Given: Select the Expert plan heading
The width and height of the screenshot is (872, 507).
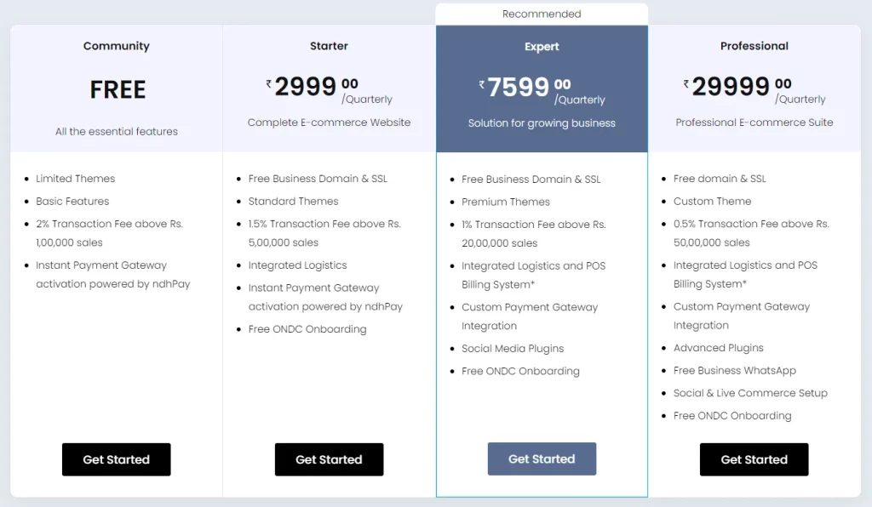Looking at the screenshot, I should click(x=542, y=47).
